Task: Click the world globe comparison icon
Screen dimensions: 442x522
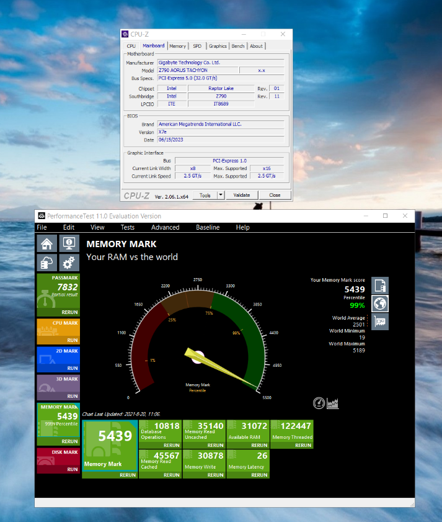Action: 380,304
